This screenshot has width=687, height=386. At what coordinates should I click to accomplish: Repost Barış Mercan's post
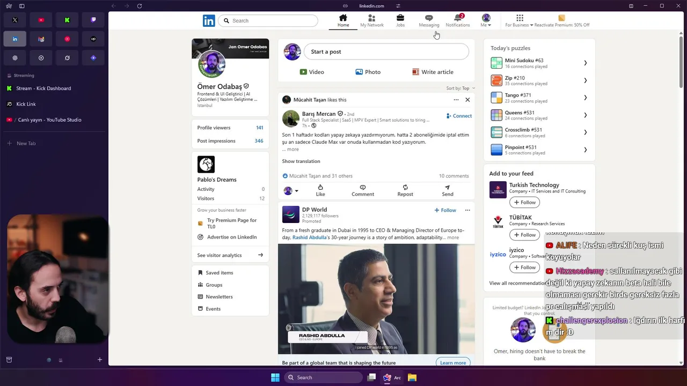click(405, 190)
